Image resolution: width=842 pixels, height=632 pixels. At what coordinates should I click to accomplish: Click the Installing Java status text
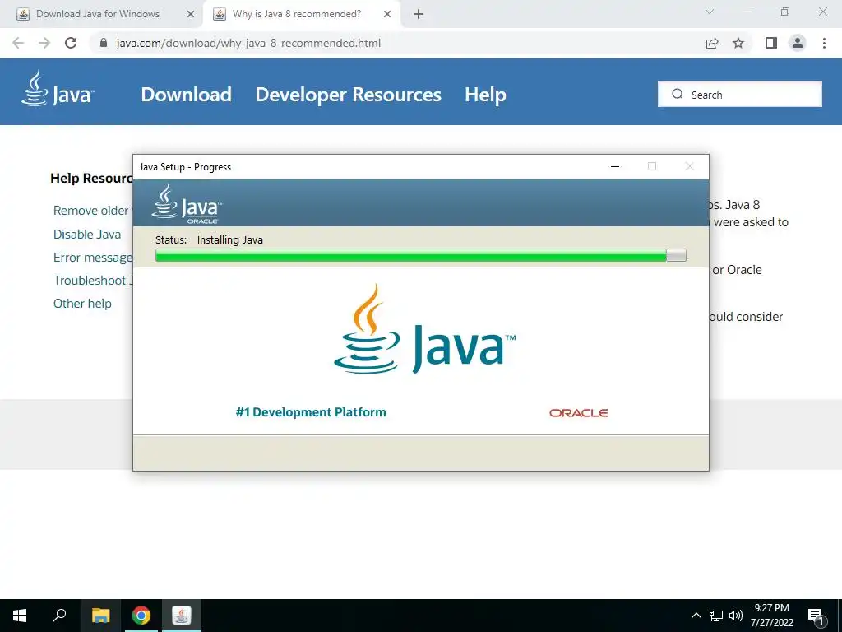click(230, 239)
